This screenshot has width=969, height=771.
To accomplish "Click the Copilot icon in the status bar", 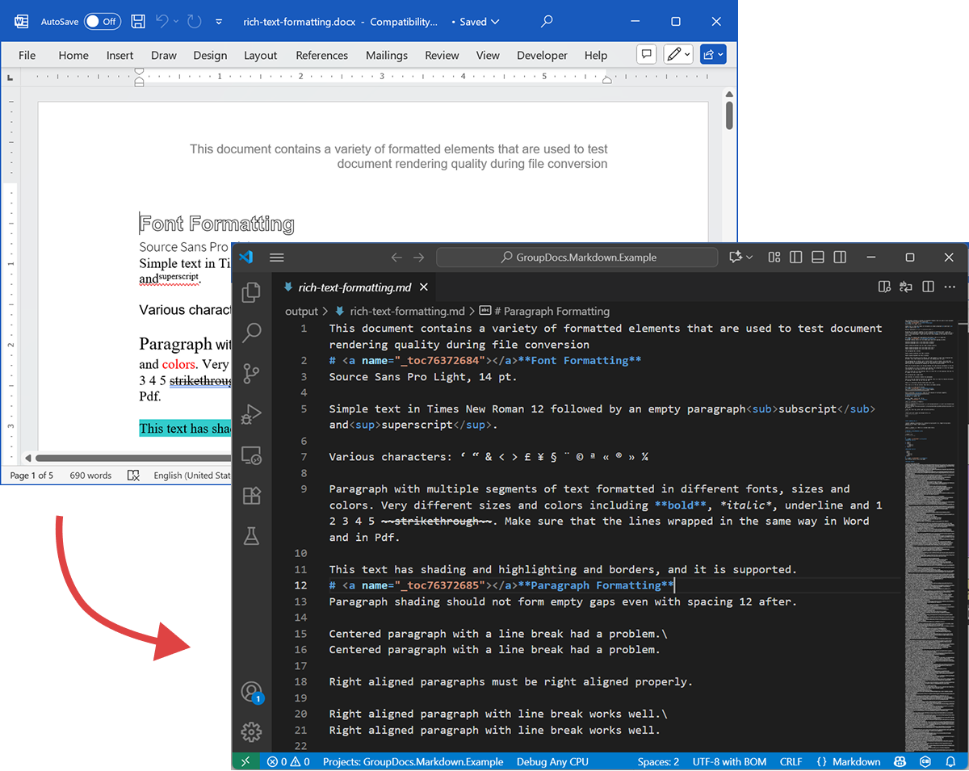I will tap(900, 761).
